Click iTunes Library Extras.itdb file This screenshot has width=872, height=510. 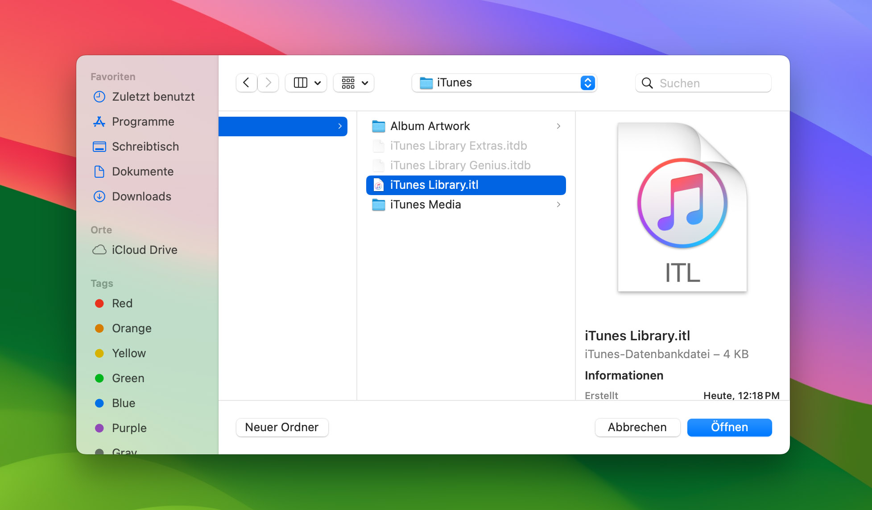click(x=466, y=146)
